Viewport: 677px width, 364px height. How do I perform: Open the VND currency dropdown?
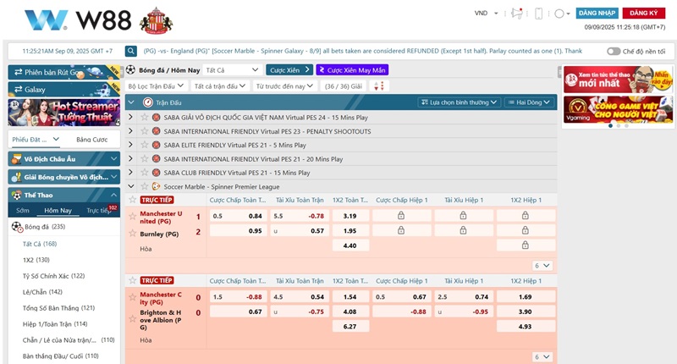click(x=486, y=14)
